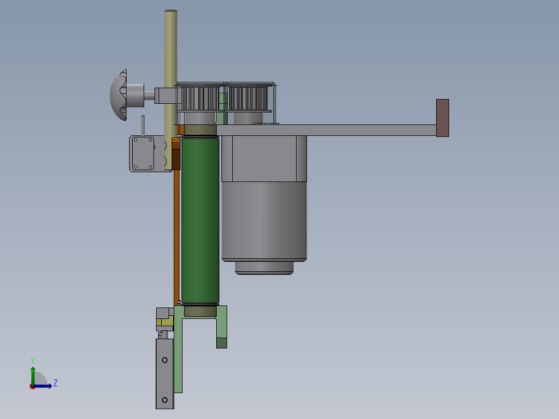The image size is (559, 419).
Task: Select the right toothed timing pulley
Action: [248, 98]
